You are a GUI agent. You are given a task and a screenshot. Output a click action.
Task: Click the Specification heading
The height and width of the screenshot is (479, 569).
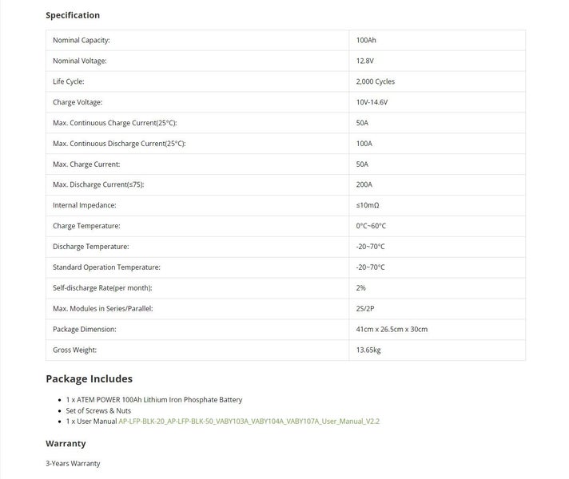(x=73, y=15)
